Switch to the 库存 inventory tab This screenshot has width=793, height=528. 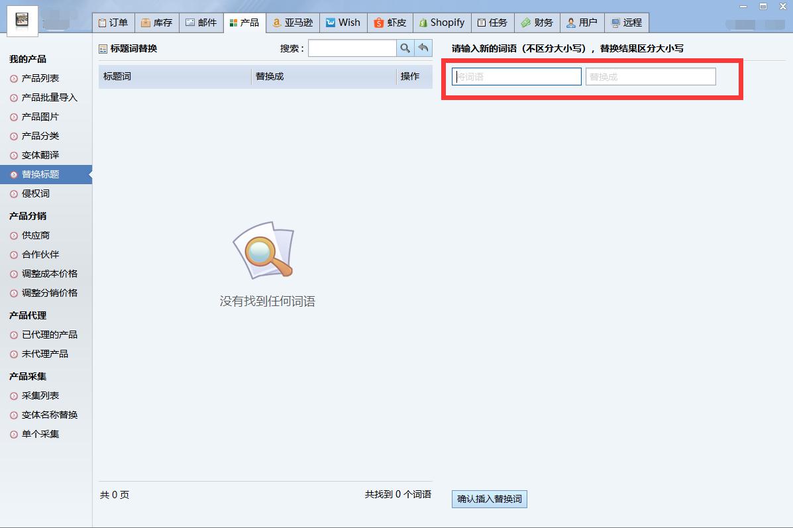point(156,23)
